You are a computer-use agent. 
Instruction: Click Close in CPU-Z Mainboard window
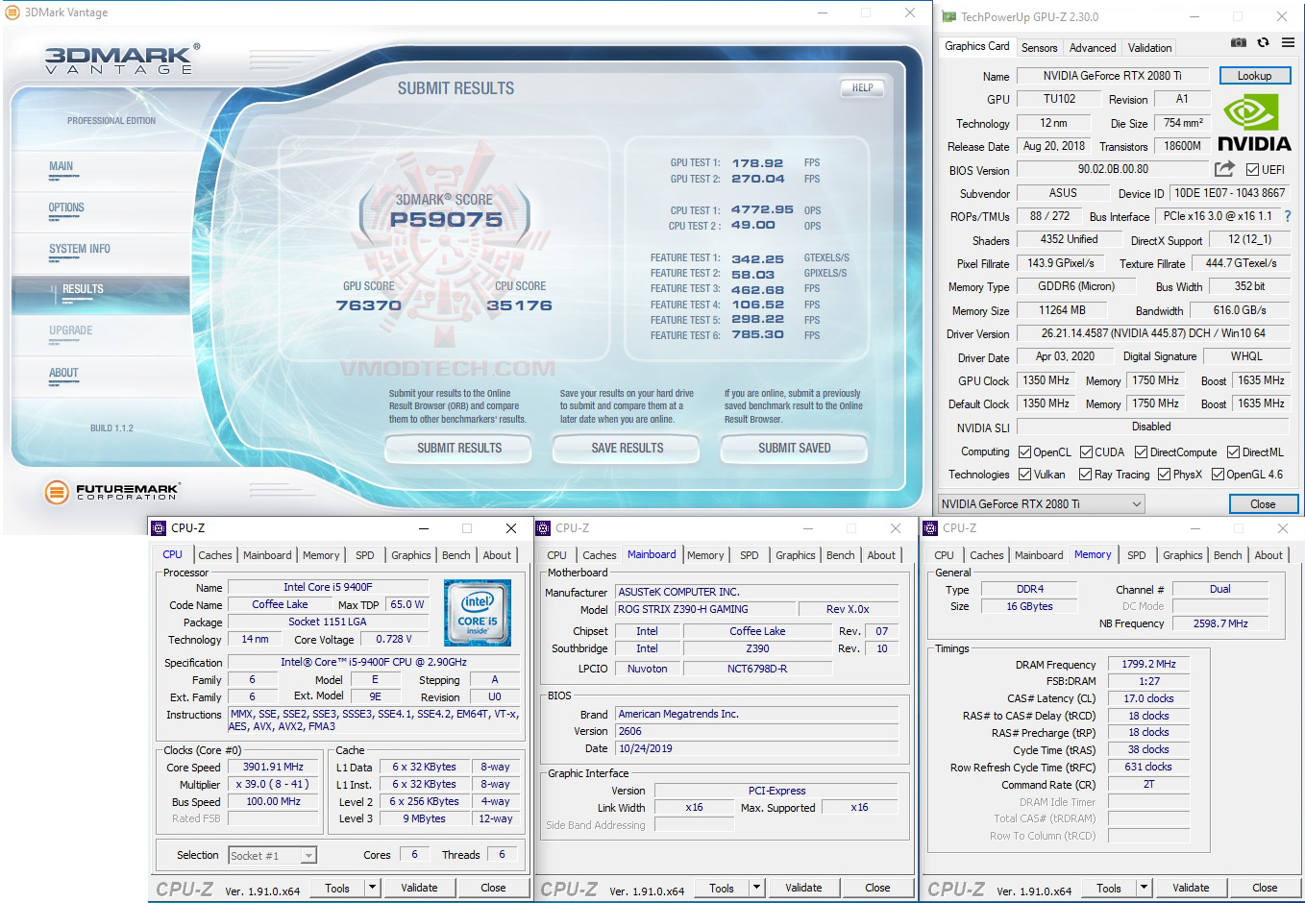[877, 888]
